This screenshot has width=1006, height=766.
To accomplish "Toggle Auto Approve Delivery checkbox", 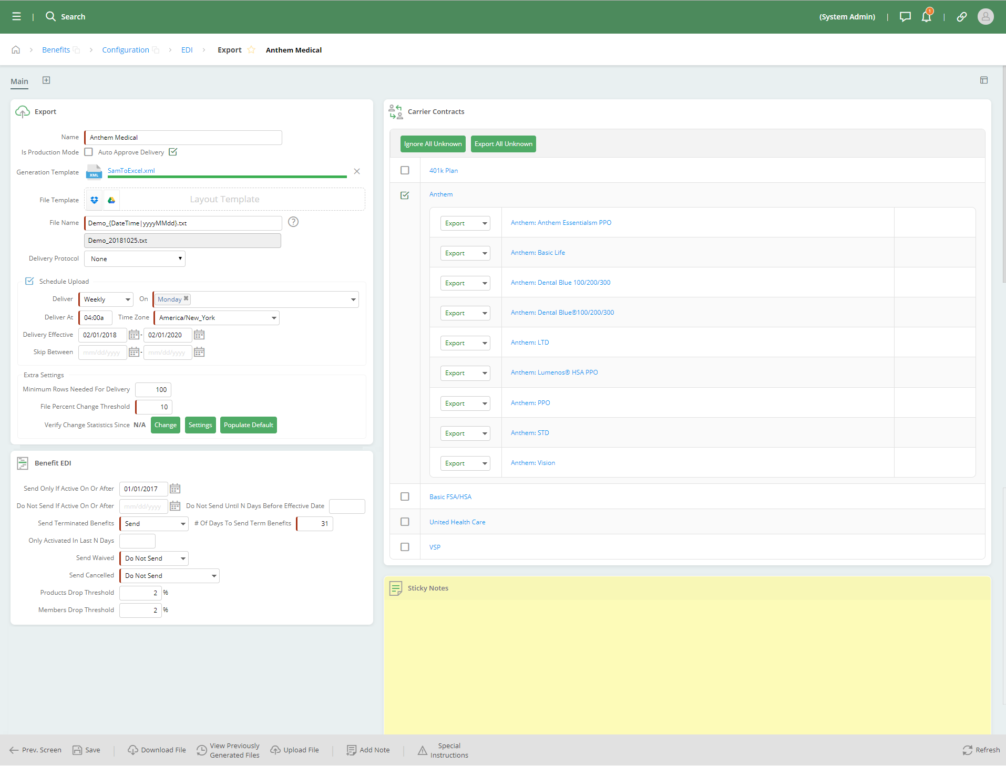I will pyautogui.click(x=173, y=152).
